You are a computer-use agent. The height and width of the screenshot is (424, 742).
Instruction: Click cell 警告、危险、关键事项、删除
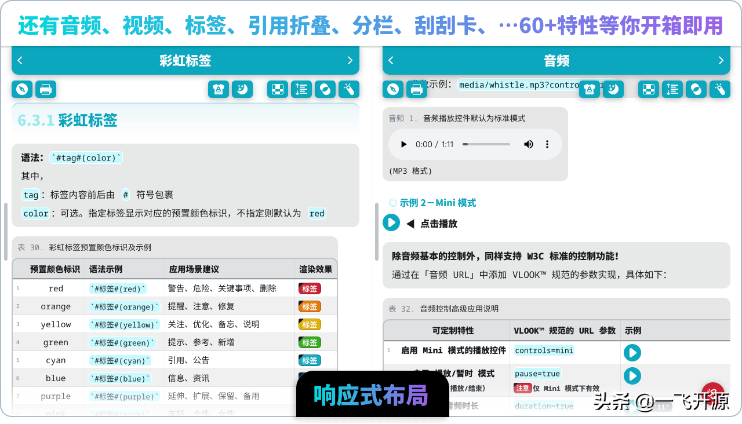point(222,288)
